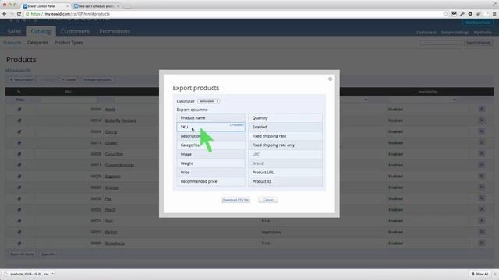The width and height of the screenshot is (499, 280).
Task: Go back in the browser
Action: coord(5,14)
